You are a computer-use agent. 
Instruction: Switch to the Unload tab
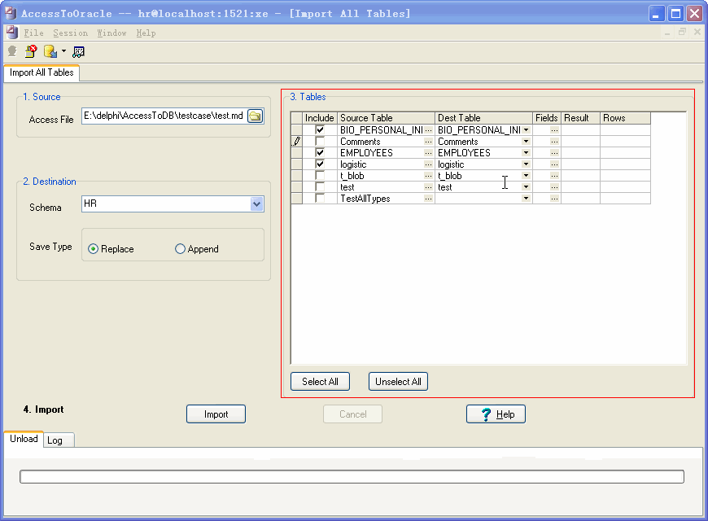24,439
